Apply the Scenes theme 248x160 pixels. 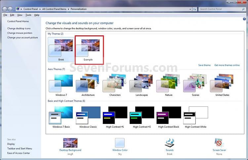point(195,85)
